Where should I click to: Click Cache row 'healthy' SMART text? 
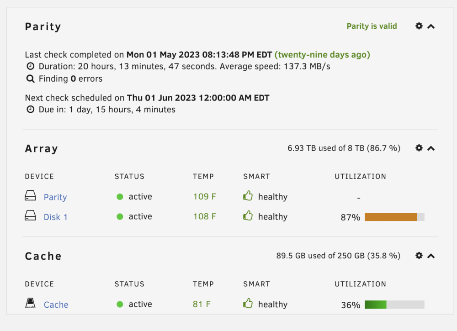[x=273, y=304]
